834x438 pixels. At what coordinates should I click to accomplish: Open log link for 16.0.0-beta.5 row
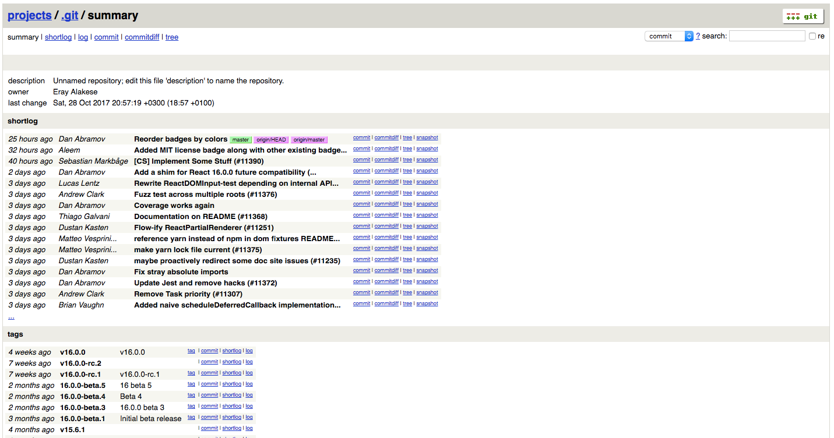tap(249, 384)
